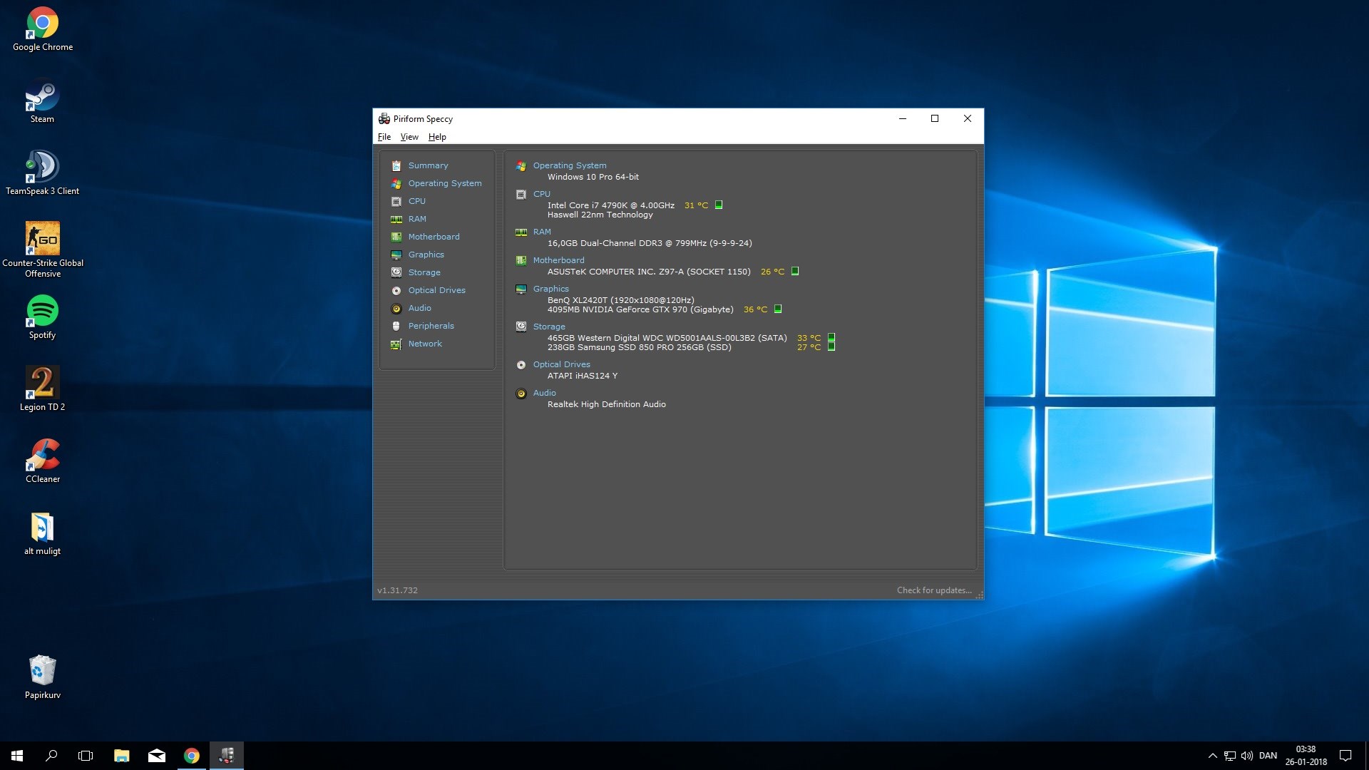Click the Audio heading link in summary pane
1369x770 pixels.
click(544, 393)
